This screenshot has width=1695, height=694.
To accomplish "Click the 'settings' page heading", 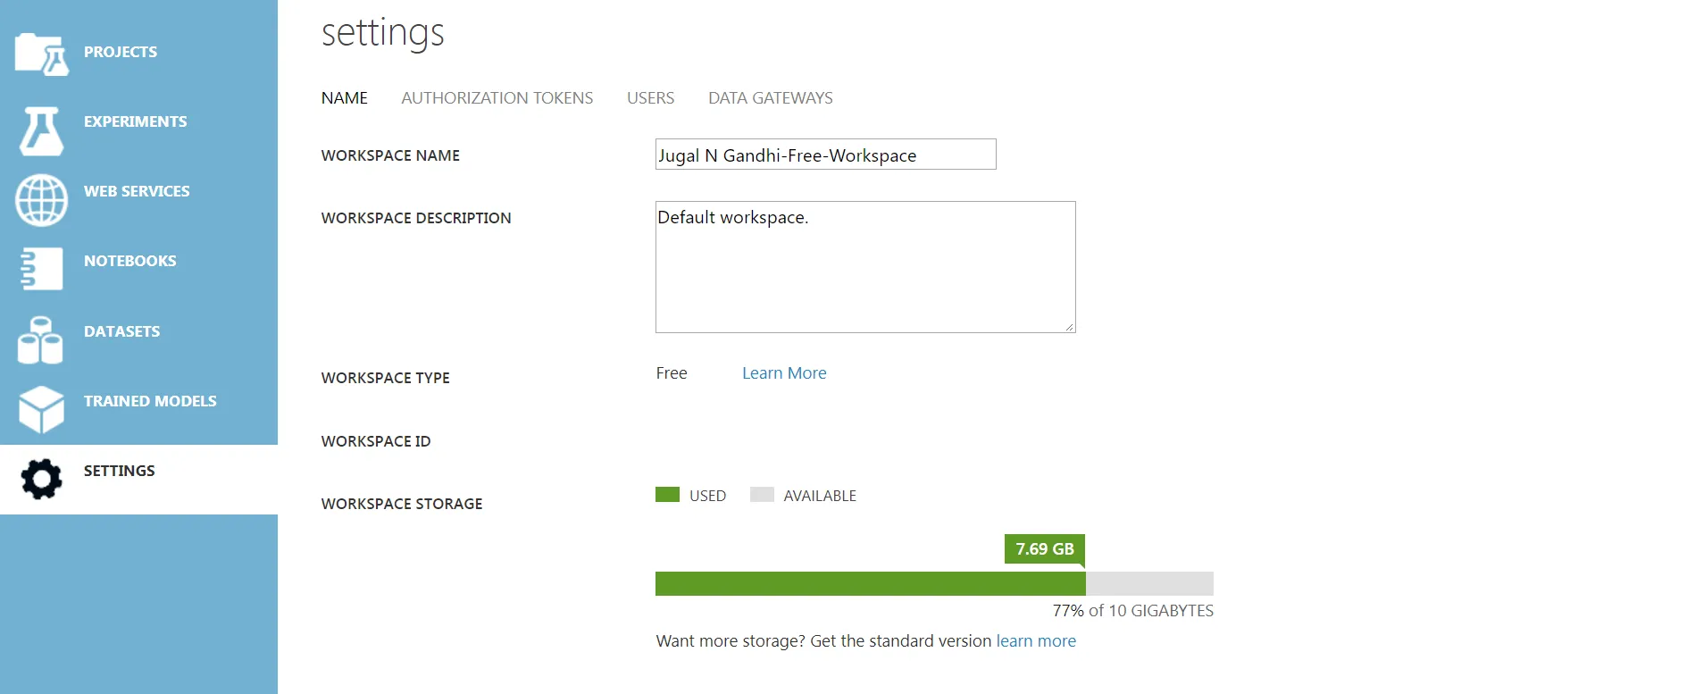I will [x=383, y=33].
